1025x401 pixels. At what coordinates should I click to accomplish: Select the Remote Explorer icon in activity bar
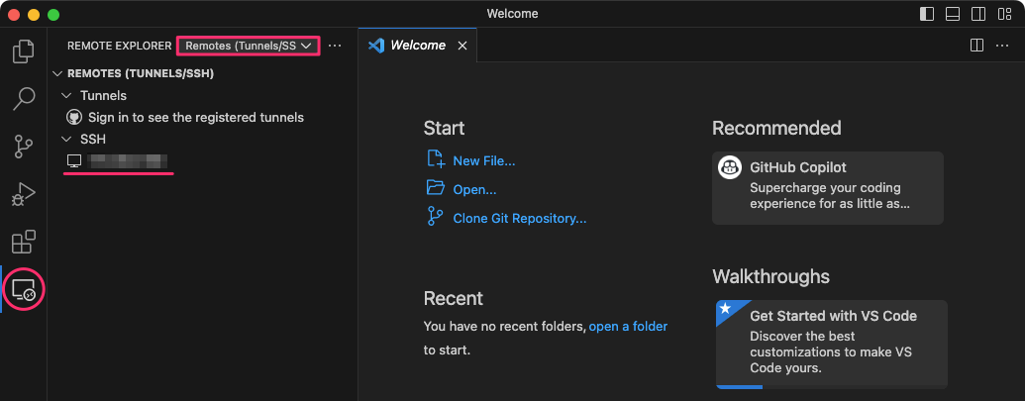pos(24,289)
